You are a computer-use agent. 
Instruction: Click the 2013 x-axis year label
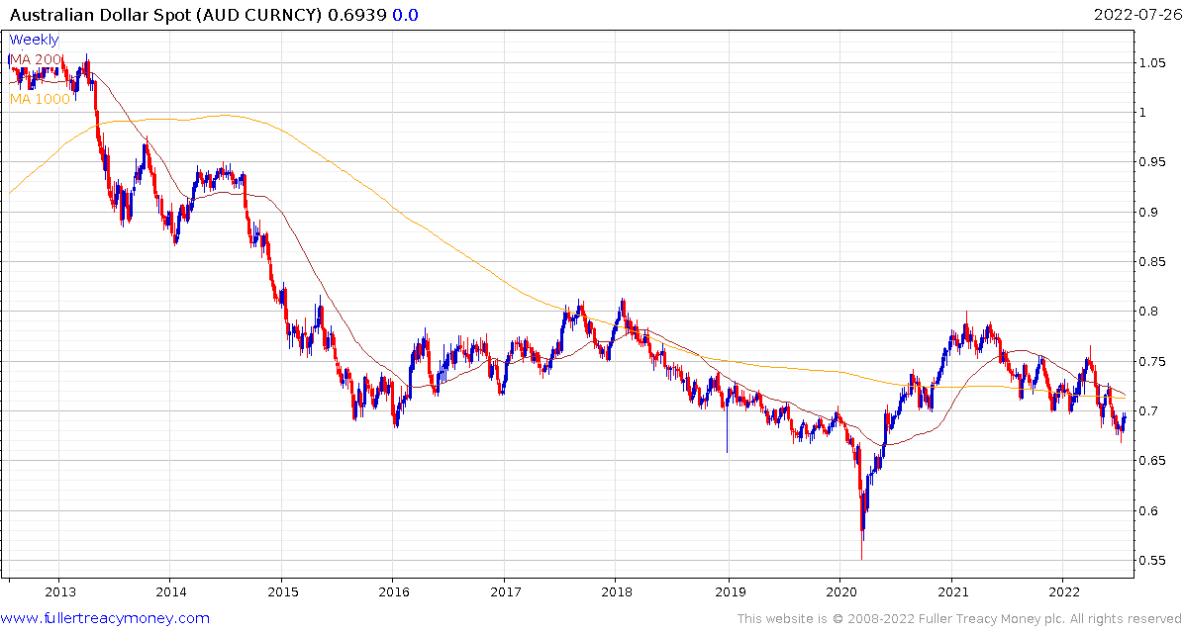tap(58, 592)
